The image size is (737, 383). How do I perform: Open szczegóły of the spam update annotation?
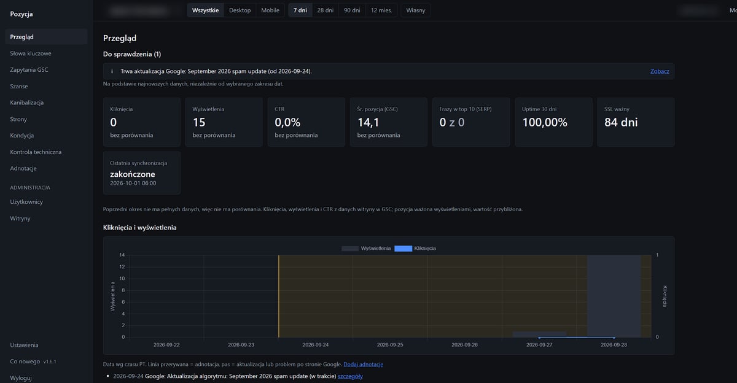[x=350, y=376]
